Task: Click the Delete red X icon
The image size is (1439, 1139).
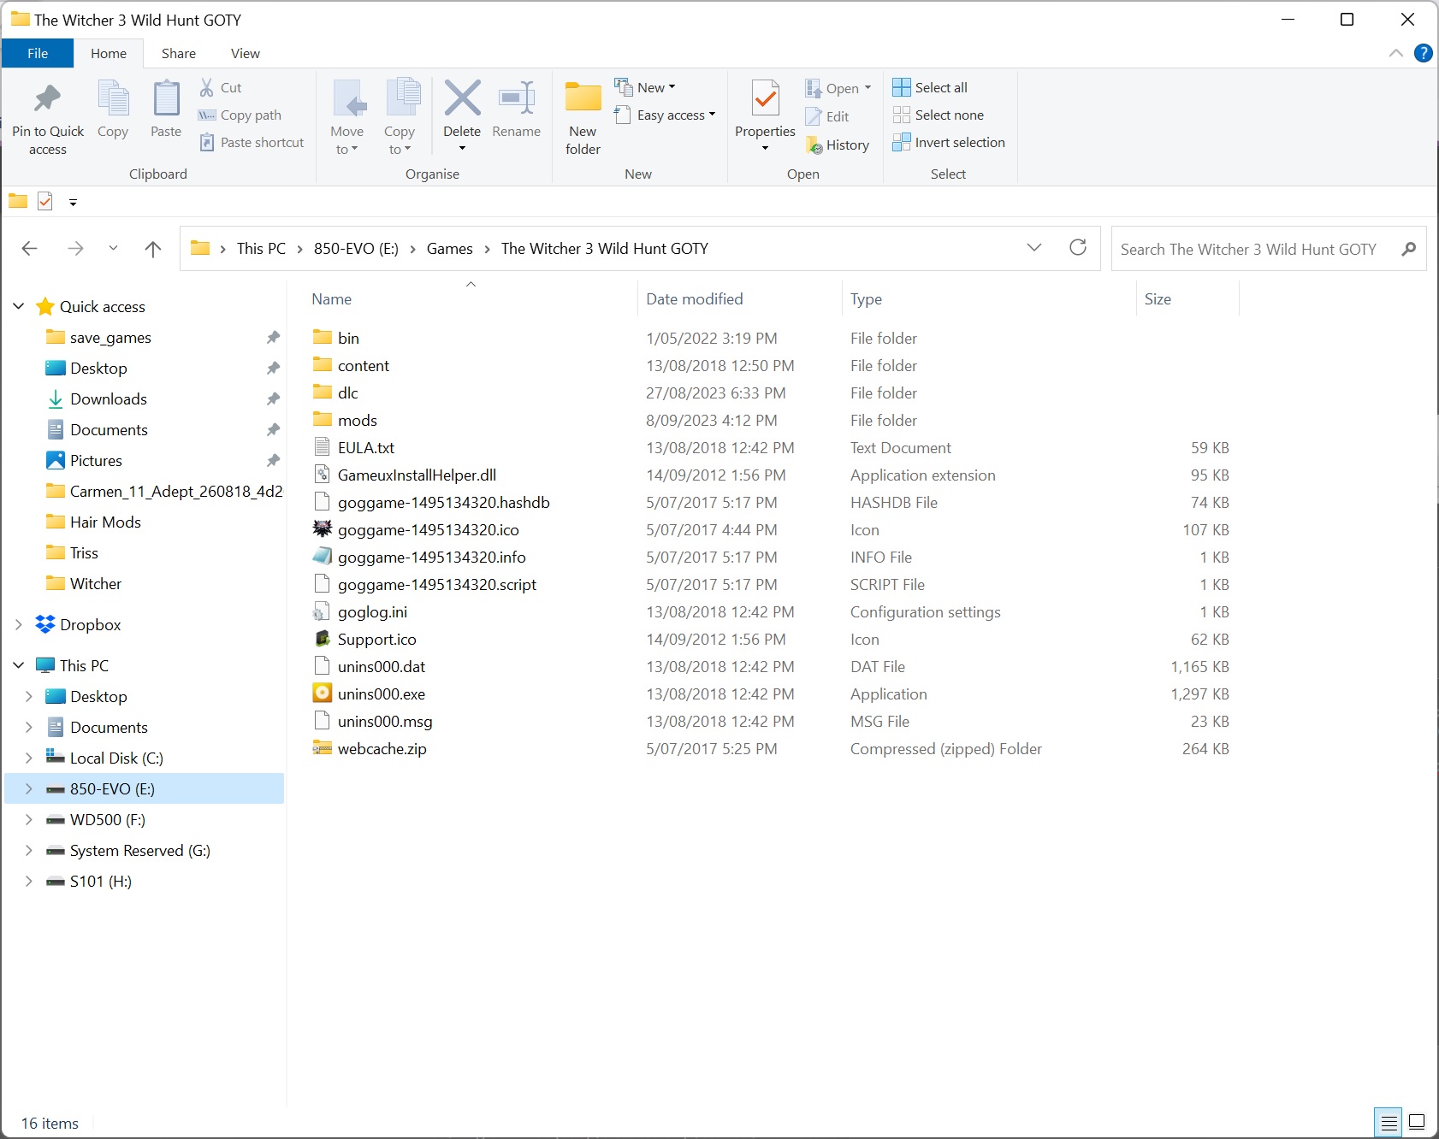Action: [x=462, y=97]
